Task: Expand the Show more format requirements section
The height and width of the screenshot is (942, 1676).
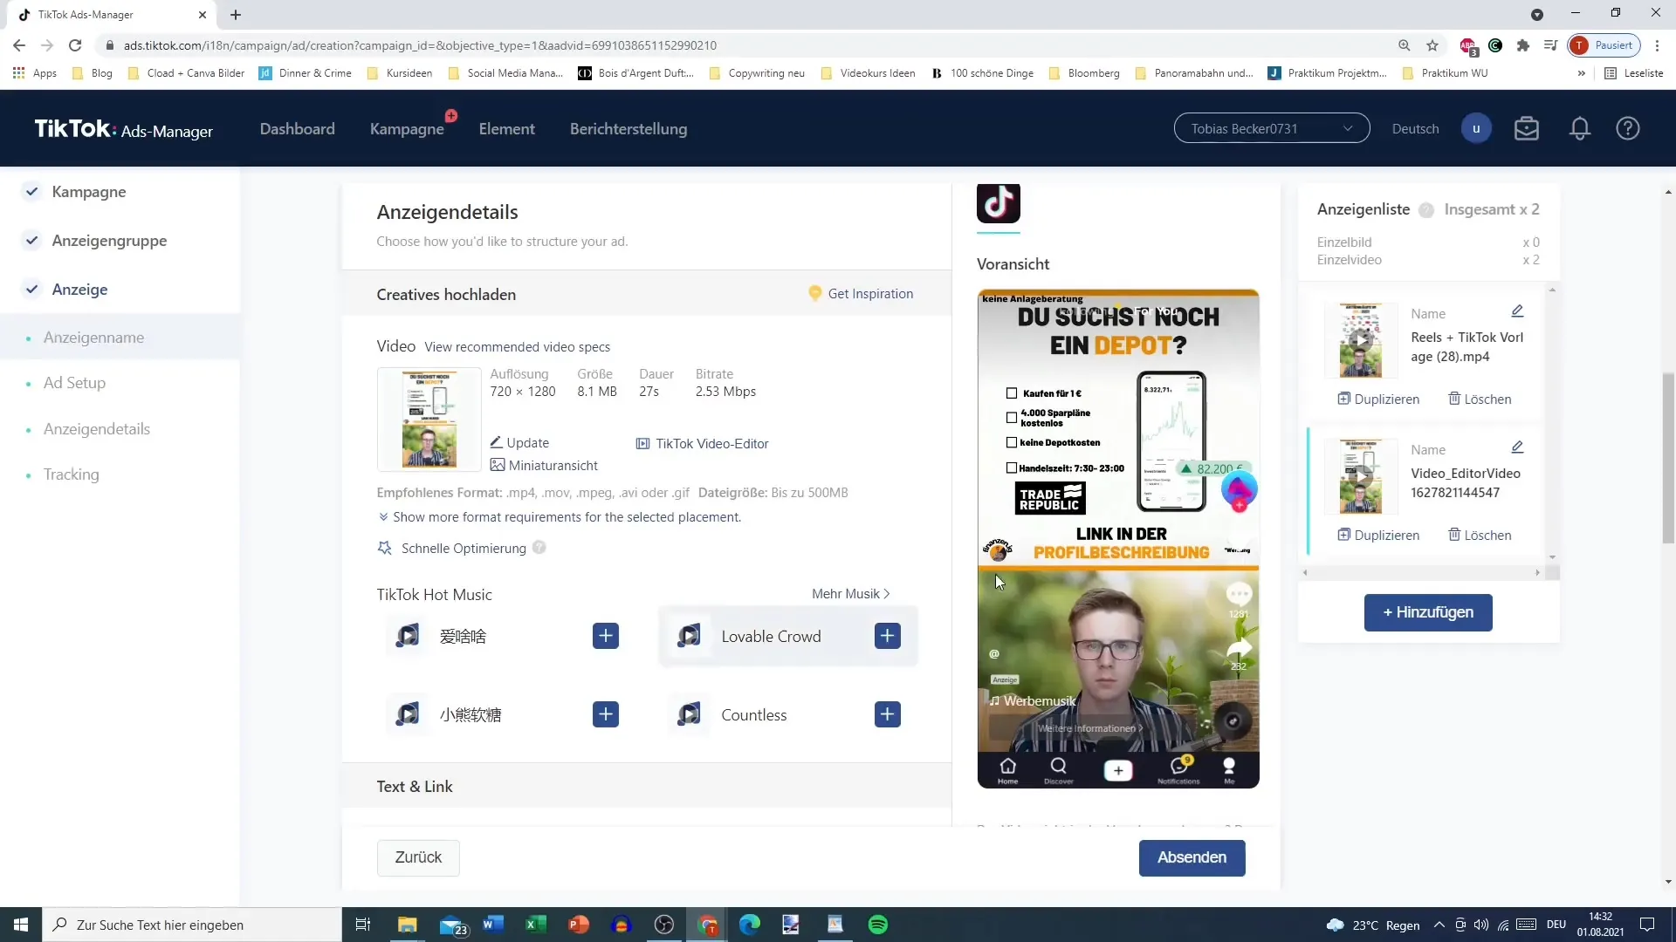Action: pos(560,516)
